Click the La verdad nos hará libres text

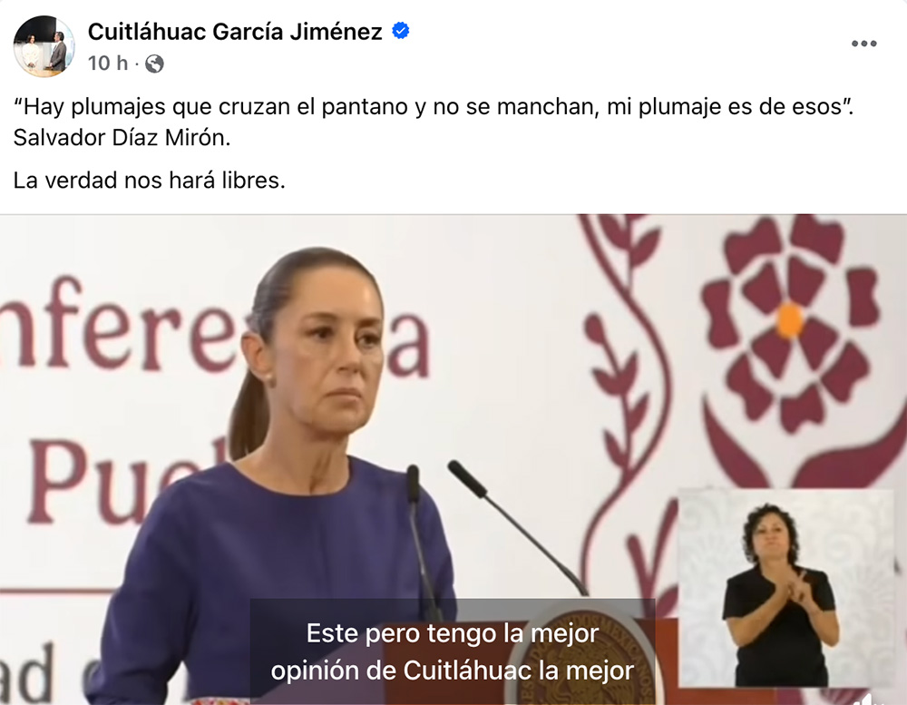pos(150,181)
